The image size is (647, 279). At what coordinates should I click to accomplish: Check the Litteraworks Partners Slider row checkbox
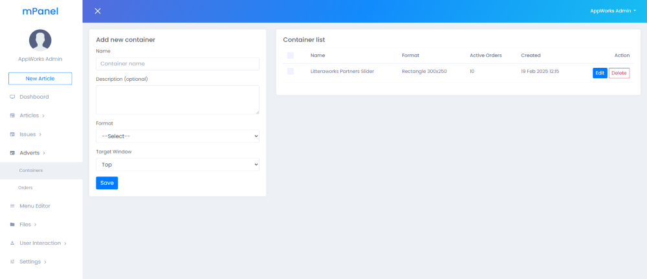291,72
